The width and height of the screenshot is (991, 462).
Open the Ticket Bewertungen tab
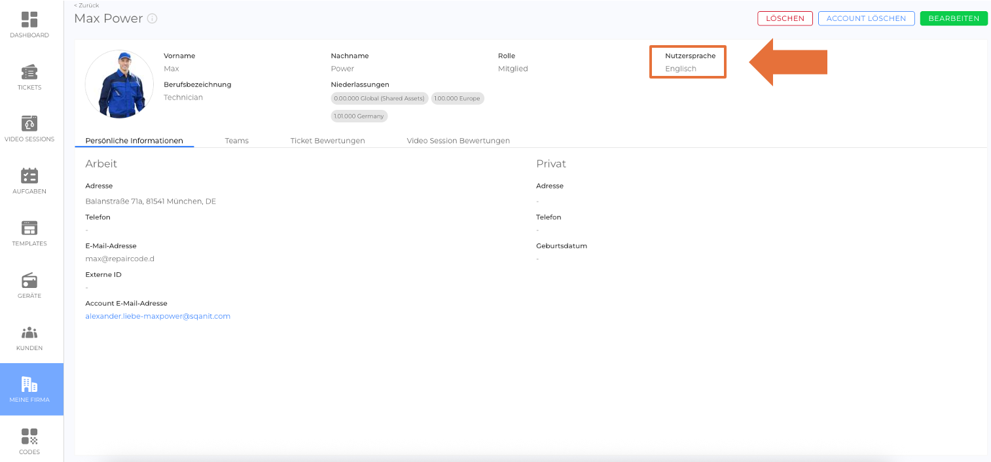[x=327, y=141]
